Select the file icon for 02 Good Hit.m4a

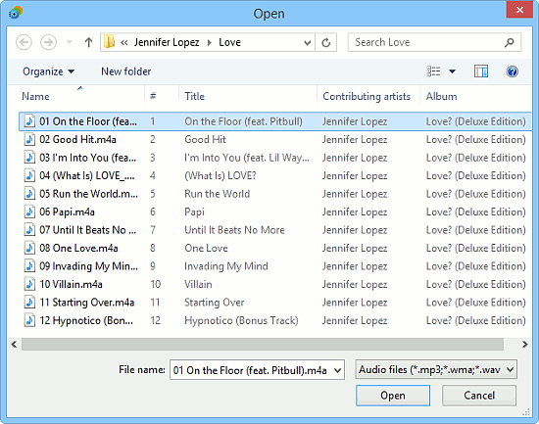click(29, 139)
